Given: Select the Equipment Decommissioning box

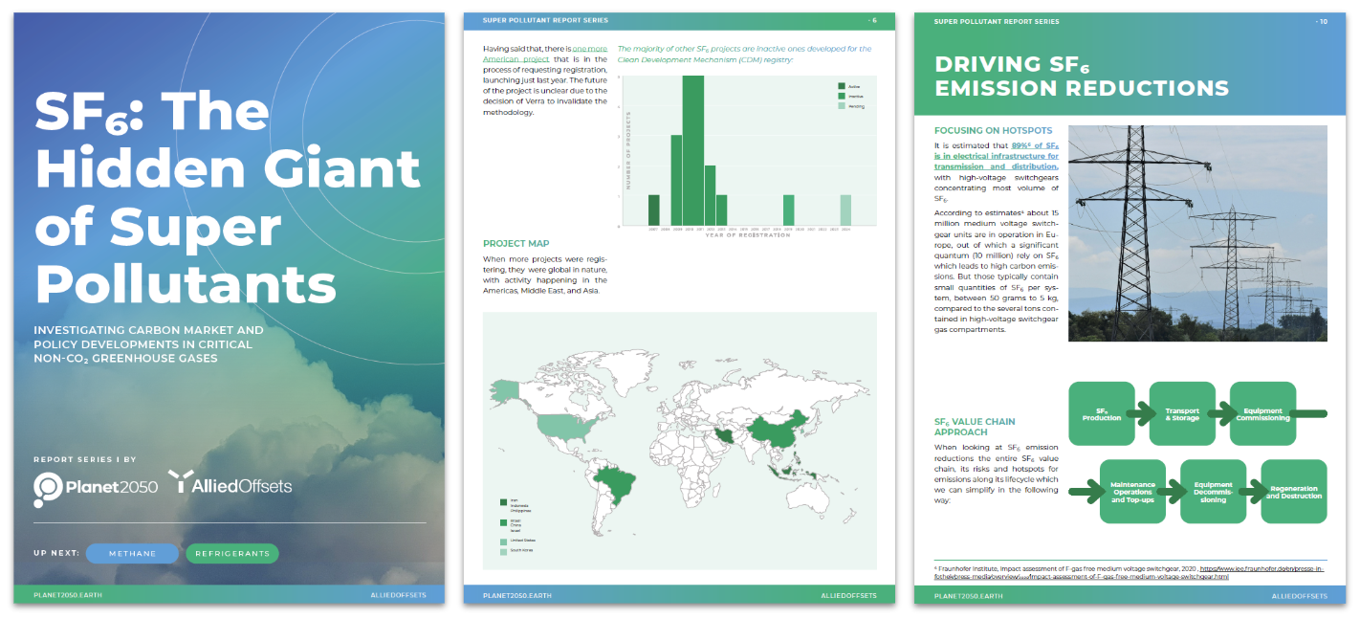Looking at the screenshot, I should 1213,492.
